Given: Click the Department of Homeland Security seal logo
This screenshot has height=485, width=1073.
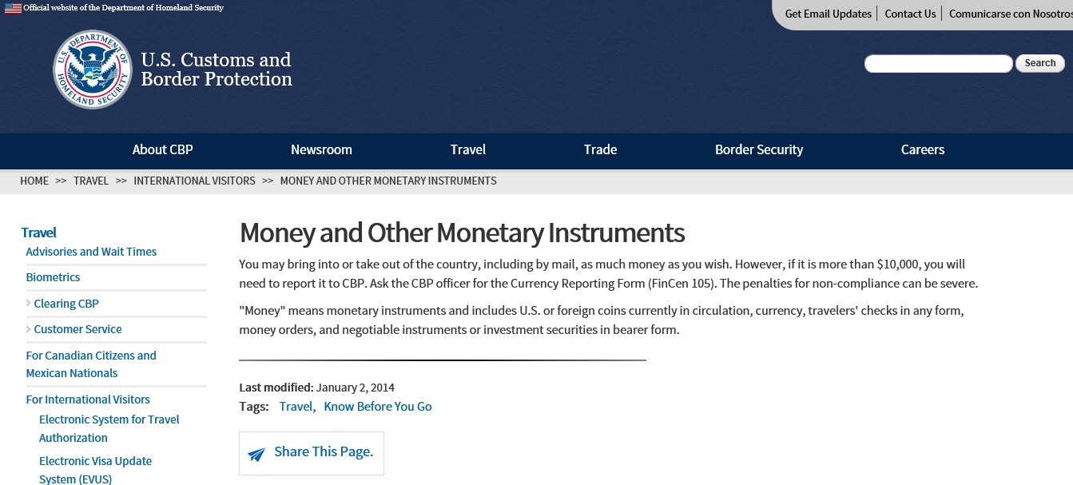Looking at the screenshot, I should click(x=93, y=70).
